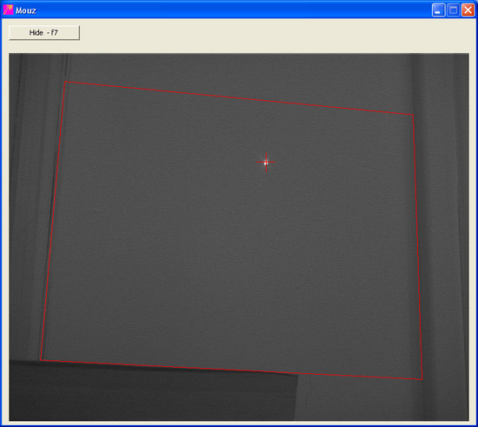
Task: Click the right edge of the red outline
Action: (x=418, y=247)
